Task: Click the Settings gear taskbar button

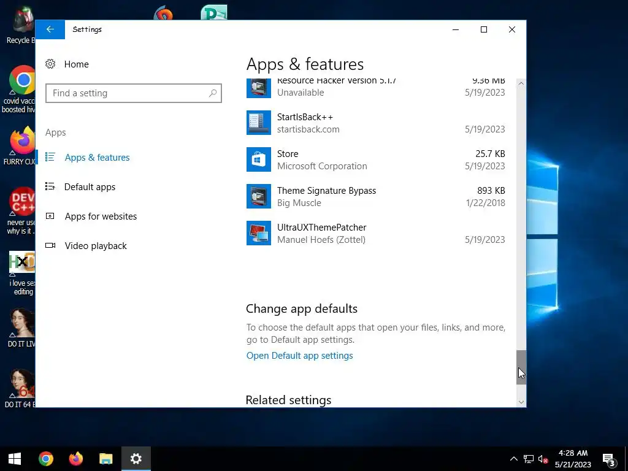Action: pyautogui.click(x=136, y=459)
